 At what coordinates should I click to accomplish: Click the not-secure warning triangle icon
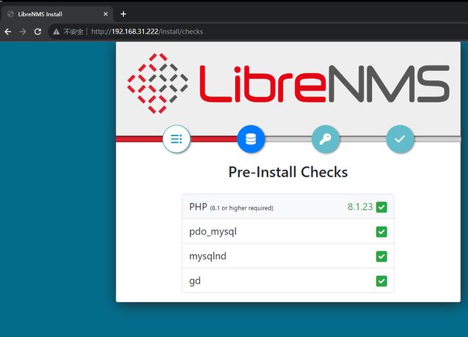[x=56, y=32]
